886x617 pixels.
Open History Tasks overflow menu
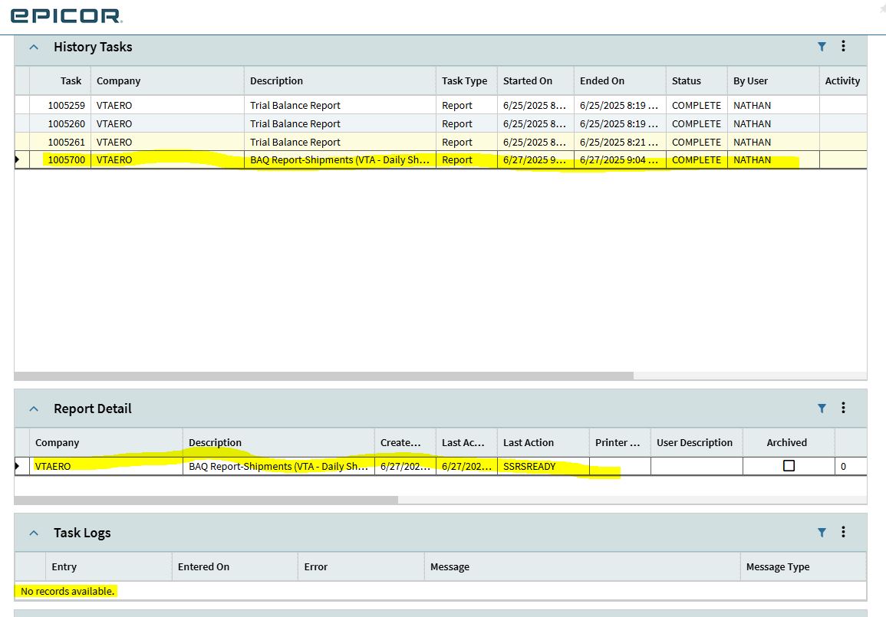point(843,46)
